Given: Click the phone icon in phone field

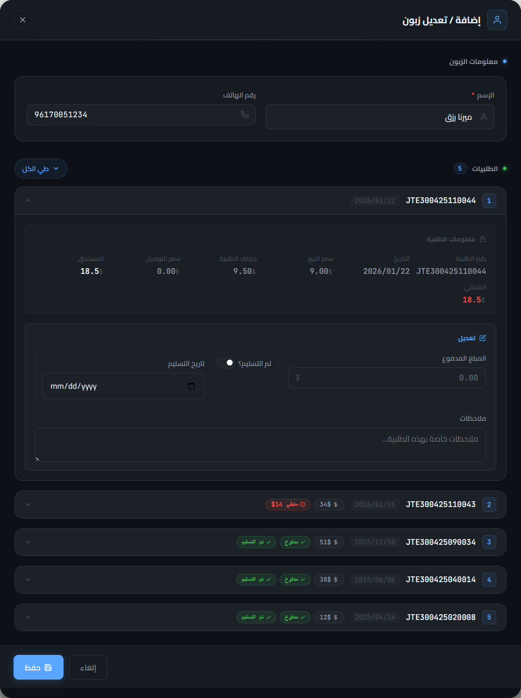Looking at the screenshot, I should [x=245, y=114].
